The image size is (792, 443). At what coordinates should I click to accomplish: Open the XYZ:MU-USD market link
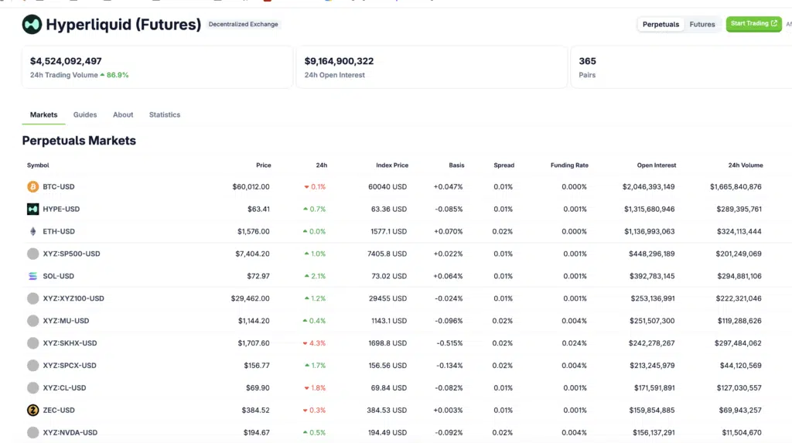pos(66,321)
